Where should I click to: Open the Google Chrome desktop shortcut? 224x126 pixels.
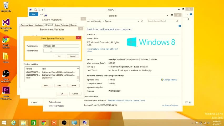6,42
